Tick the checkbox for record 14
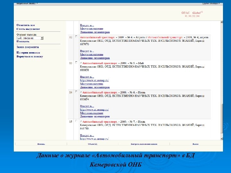The image size is (231, 173). tap(76, 92)
